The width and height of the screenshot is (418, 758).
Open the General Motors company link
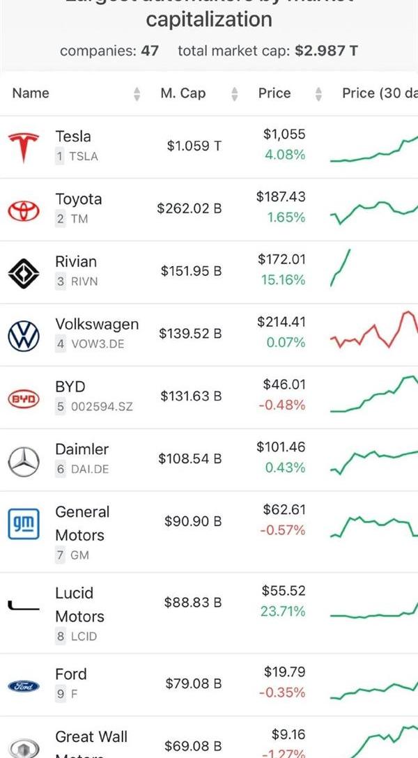pos(83,523)
